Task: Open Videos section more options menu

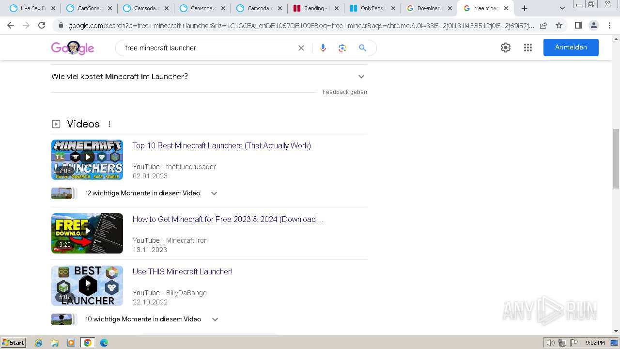Action: pos(109,124)
